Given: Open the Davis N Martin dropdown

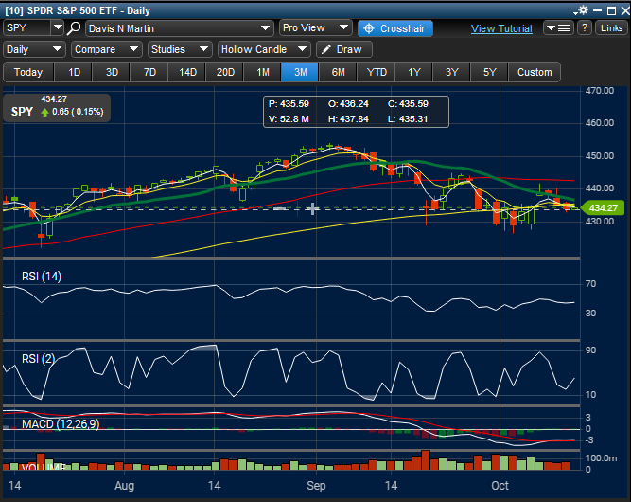Looking at the screenshot, I should [x=179, y=28].
